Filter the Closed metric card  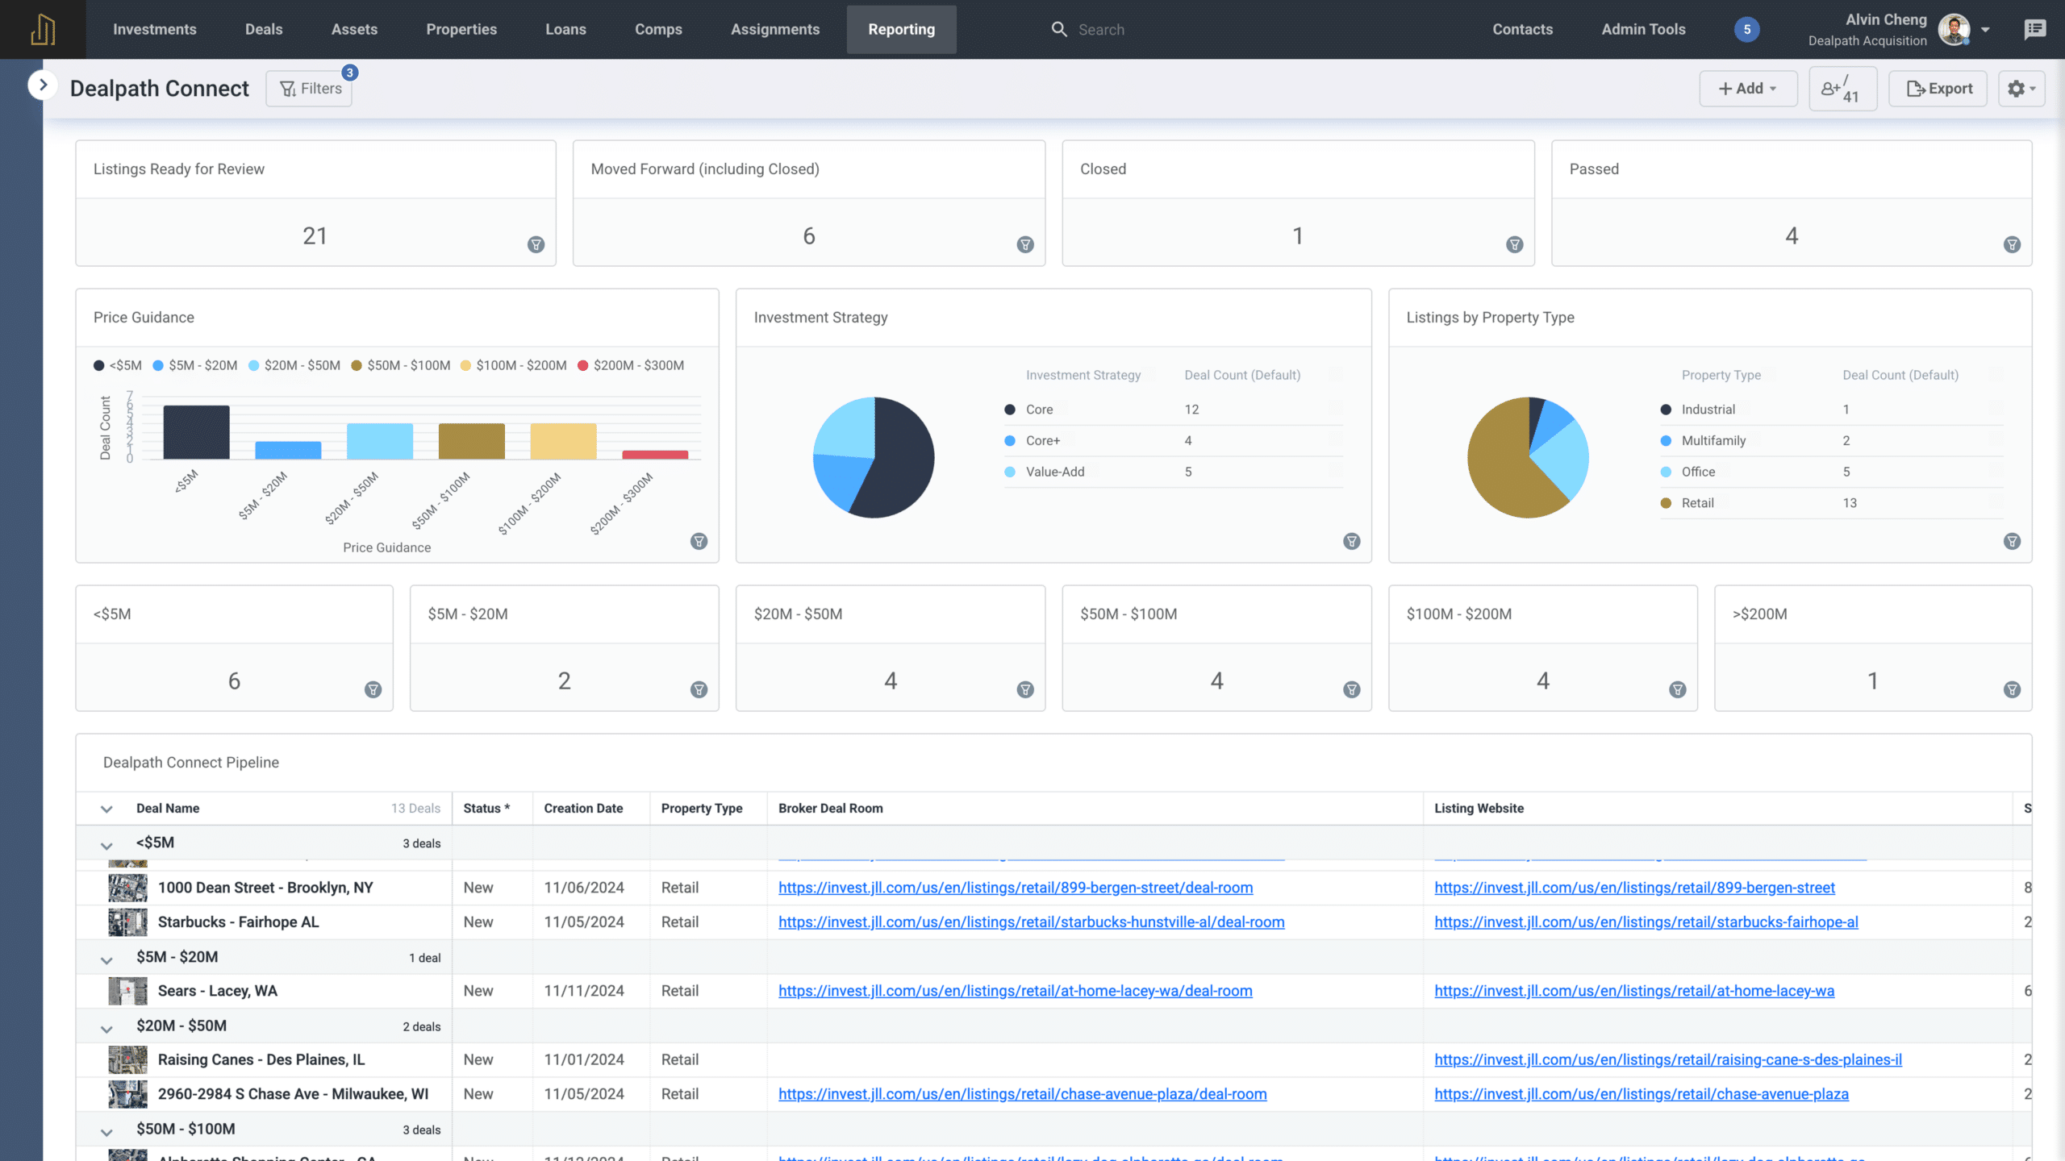click(x=1514, y=245)
